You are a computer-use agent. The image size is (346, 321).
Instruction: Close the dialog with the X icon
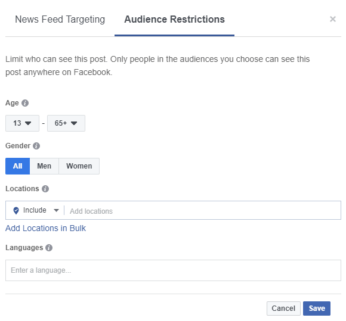tap(333, 19)
